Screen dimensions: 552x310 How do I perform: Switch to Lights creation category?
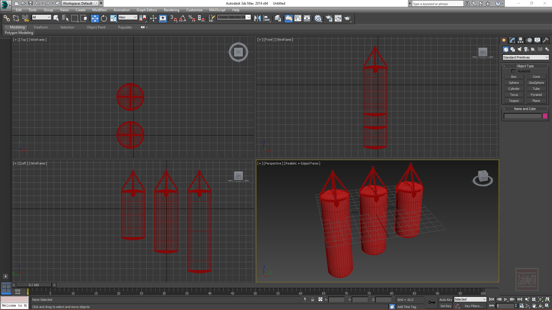click(519, 49)
